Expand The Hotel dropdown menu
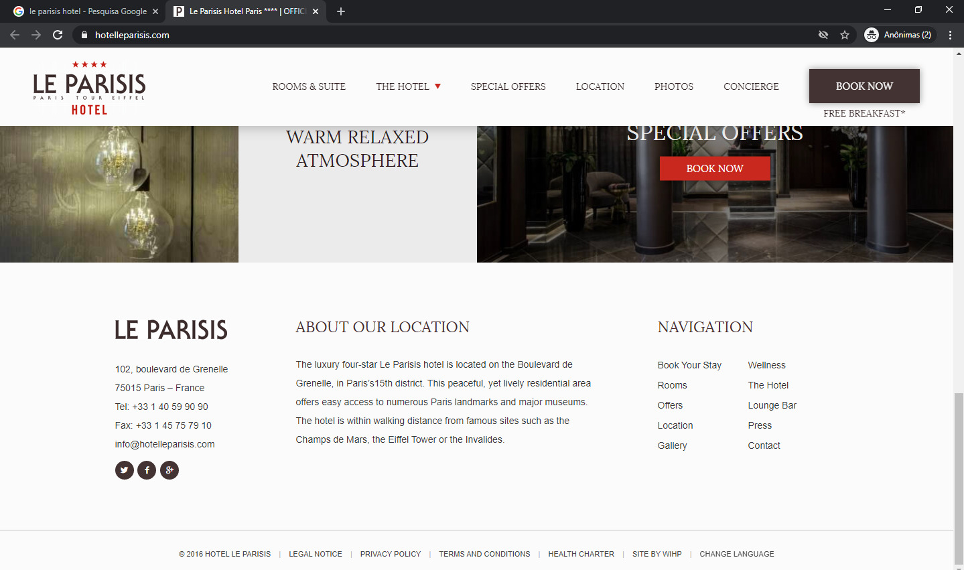The height and width of the screenshot is (570, 964). (408, 86)
